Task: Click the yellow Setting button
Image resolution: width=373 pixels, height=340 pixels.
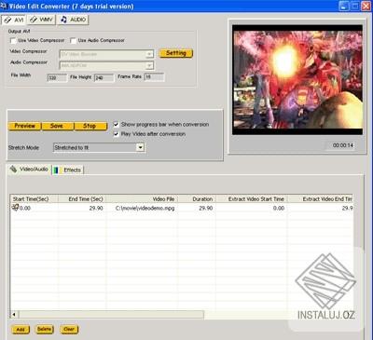Action: coord(176,53)
